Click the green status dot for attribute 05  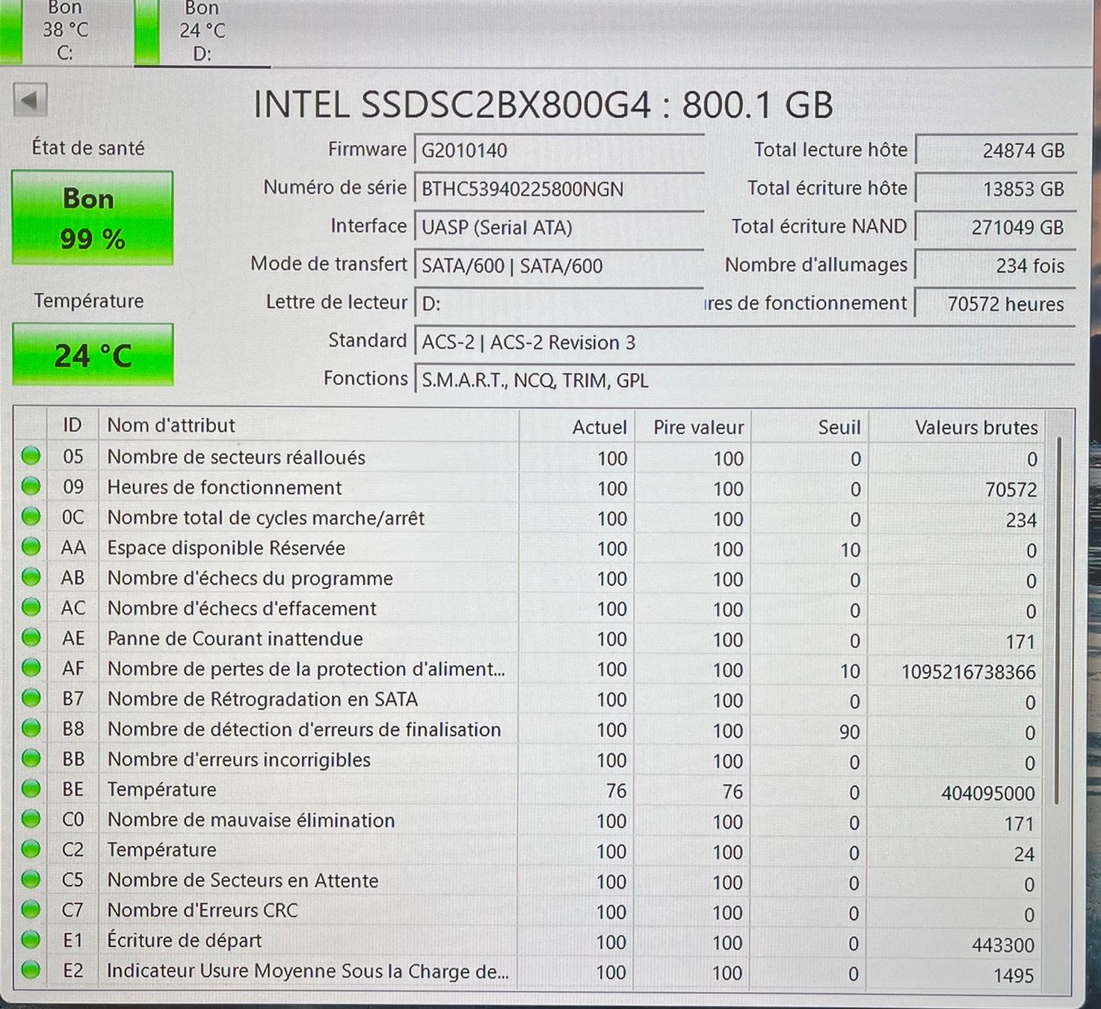[31, 456]
